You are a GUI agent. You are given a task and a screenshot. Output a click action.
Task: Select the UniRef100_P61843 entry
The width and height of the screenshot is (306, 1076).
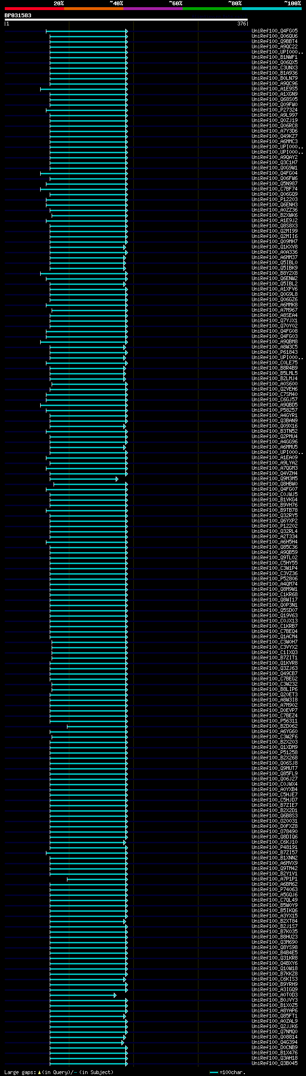tap(274, 352)
